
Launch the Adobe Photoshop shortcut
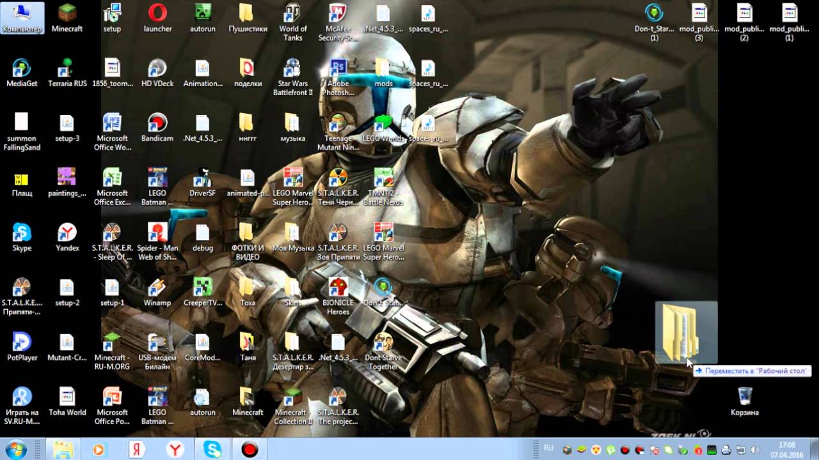pos(338,77)
